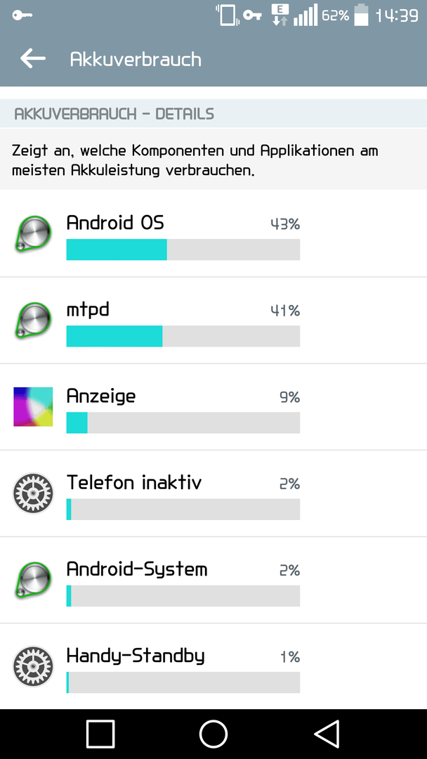This screenshot has height=759, width=427.
Task: Open the Android OS entry icon
Action: coord(32,234)
